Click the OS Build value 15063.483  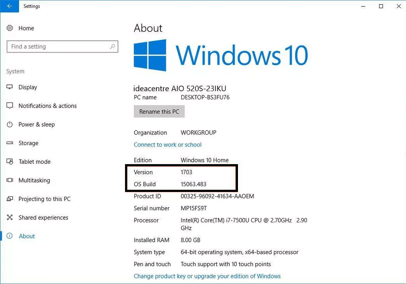coord(193,184)
